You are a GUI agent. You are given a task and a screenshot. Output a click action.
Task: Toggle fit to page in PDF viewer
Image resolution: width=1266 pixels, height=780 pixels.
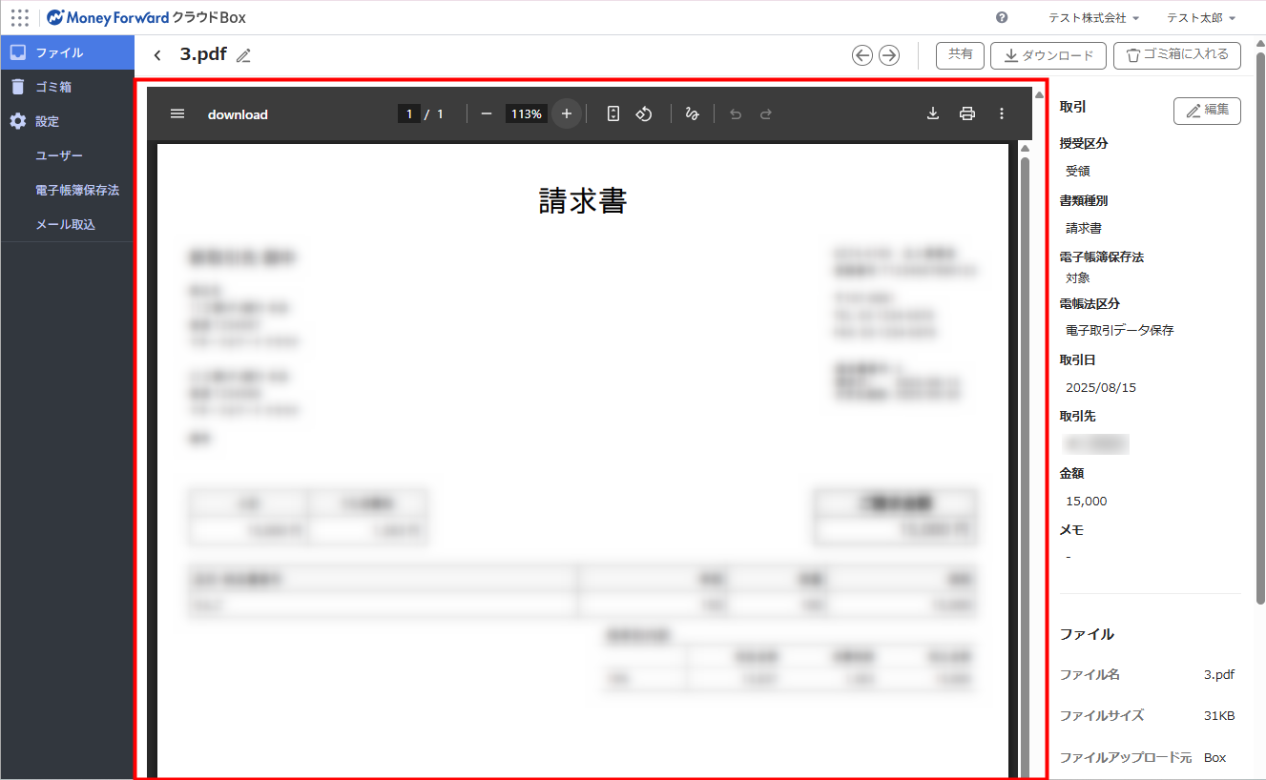click(x=613, y=113)
